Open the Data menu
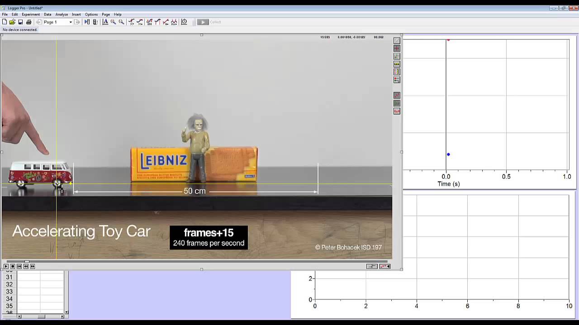Image resolution: width=579 pixels, height=325 pixels. [x=47, y=14]
